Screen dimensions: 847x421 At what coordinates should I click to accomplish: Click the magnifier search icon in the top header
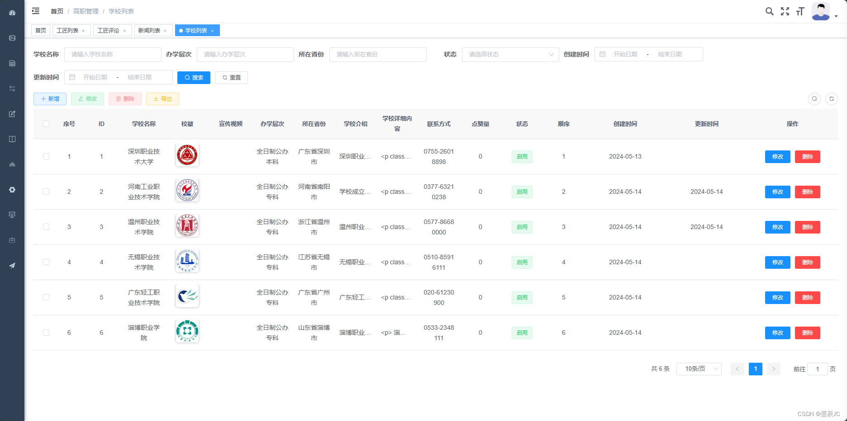click(769, 11)
